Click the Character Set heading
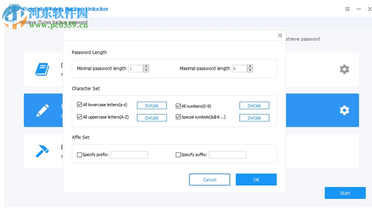This screenshot has width=372, height=211. [x=86, y=89]
